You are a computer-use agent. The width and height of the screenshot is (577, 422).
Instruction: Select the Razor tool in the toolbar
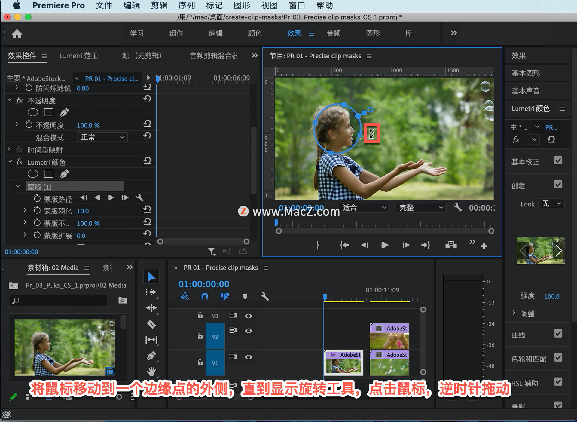151,324
